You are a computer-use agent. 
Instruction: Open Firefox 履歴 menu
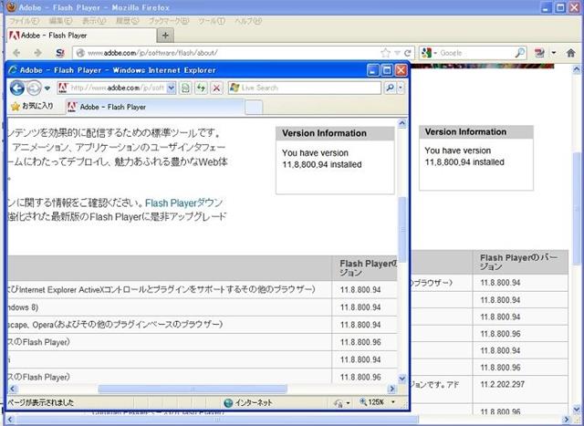(128, 21)
